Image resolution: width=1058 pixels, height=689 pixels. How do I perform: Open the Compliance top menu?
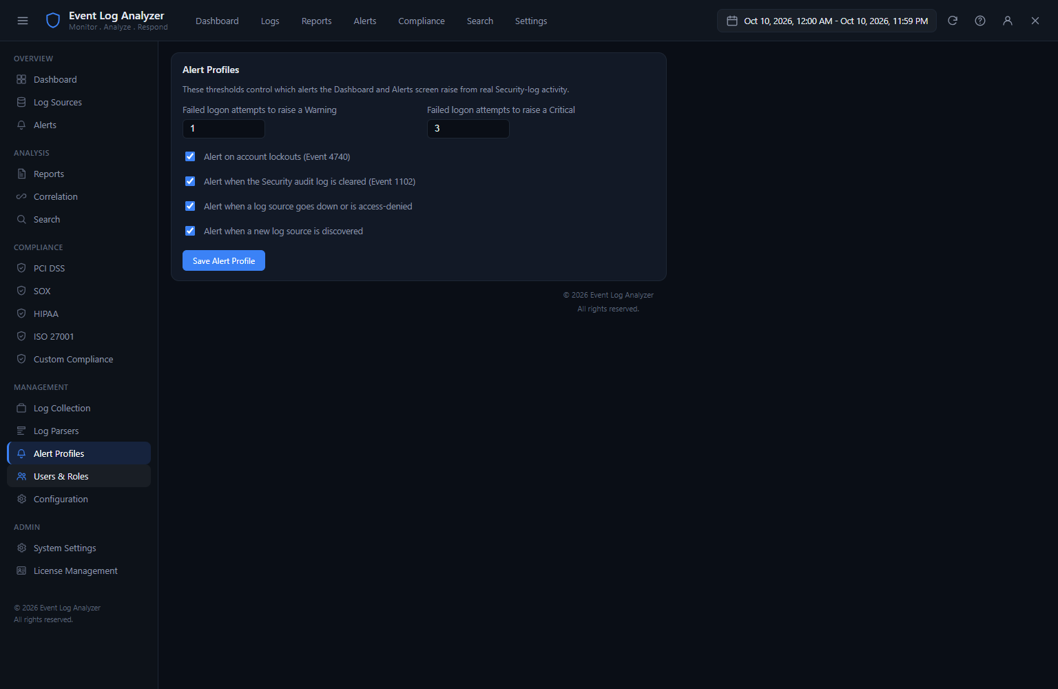pos(422,21)
